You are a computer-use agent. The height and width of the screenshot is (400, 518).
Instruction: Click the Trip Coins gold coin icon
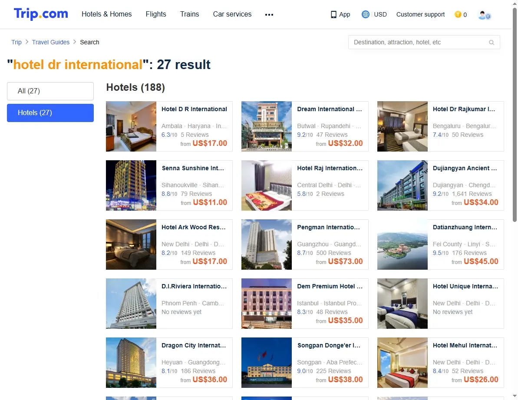pos(458,14)
